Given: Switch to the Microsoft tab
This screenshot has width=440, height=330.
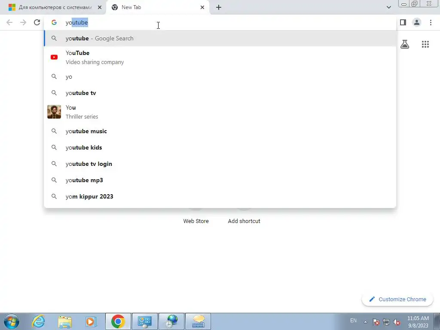Looking at the screenshot, I should tap(55, 7).
